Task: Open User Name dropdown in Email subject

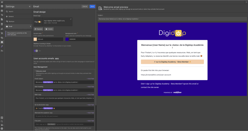Action: pyautogui.click(x=48, y=82)
